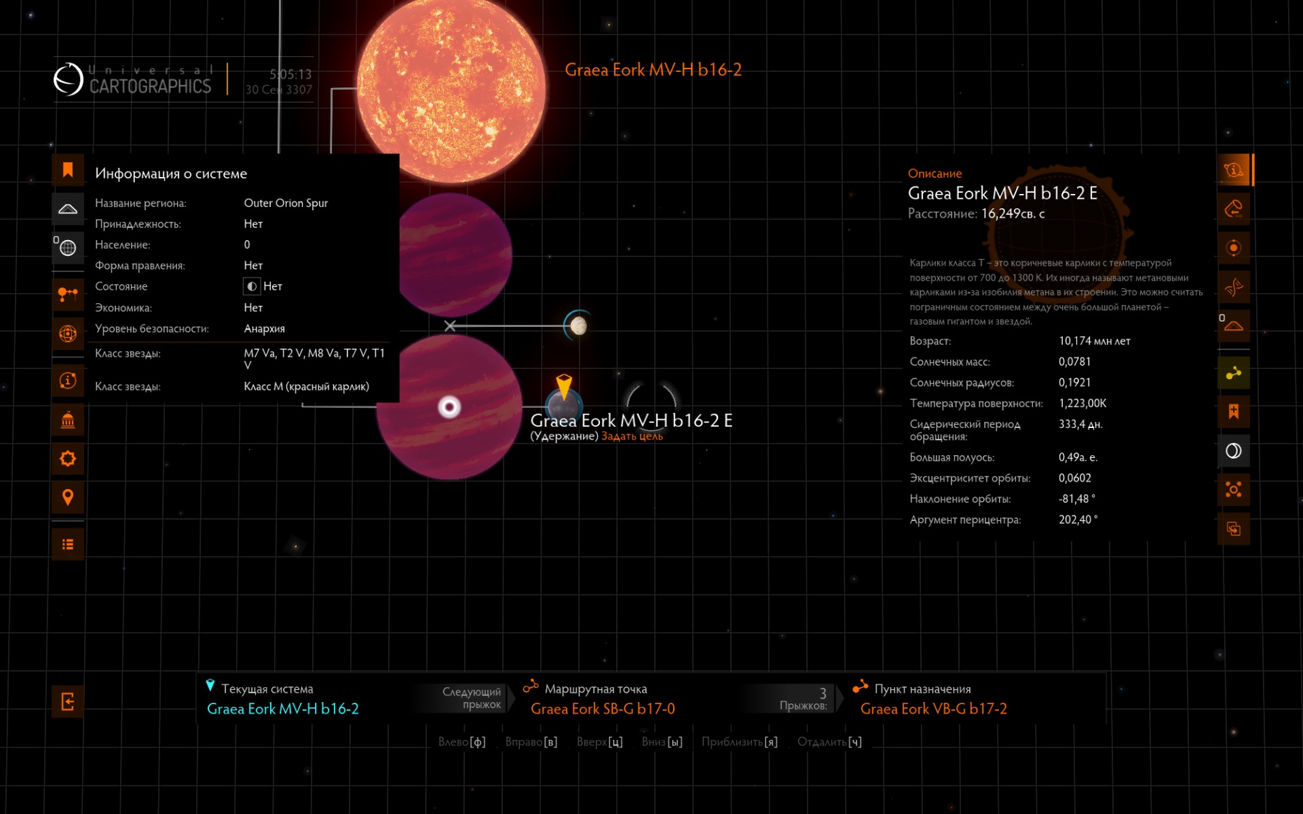Open the list view icon in left sidebar
Screen dimensions: 1303x814
(x=68, y=545)
